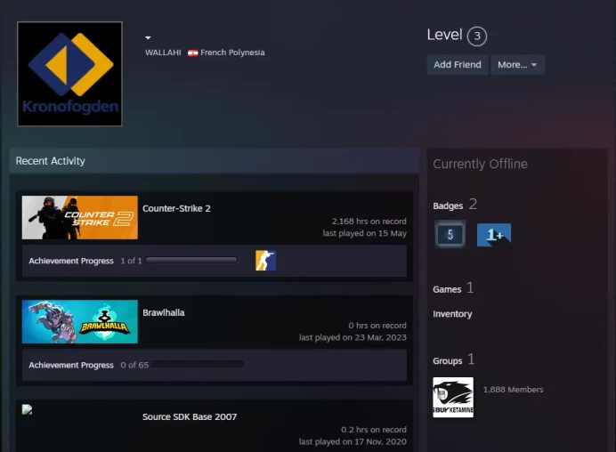
Task: Open the Counter-Strike 2 title link
Action: tap(176, 208)
